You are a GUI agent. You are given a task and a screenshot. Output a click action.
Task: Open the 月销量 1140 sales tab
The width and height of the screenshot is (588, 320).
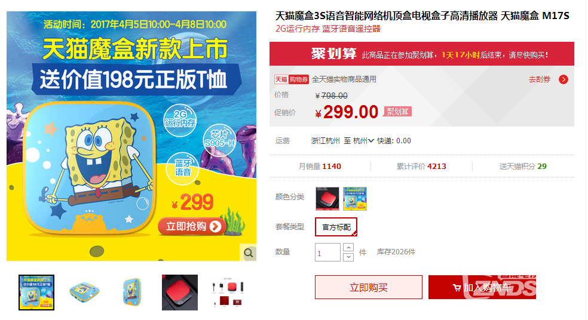click(320, 167)
